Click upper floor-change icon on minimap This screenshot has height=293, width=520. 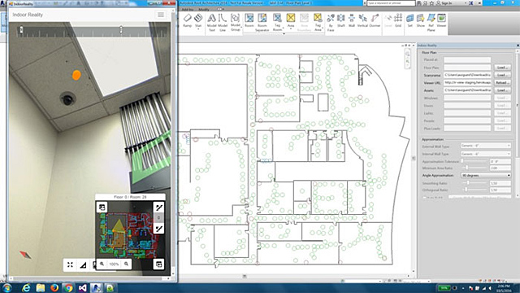click(159, 208)
